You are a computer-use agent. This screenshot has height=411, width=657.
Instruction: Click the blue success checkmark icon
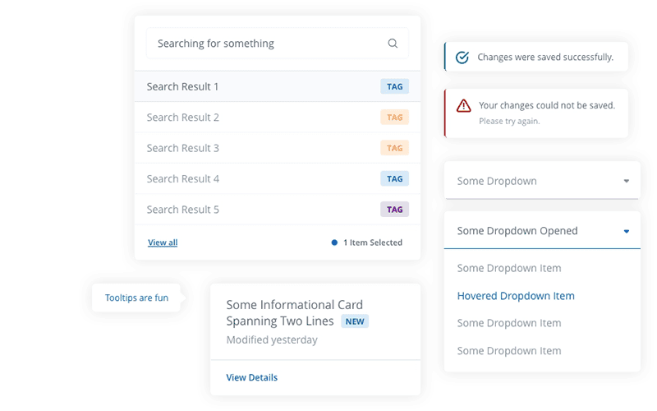tap(462, 58)
